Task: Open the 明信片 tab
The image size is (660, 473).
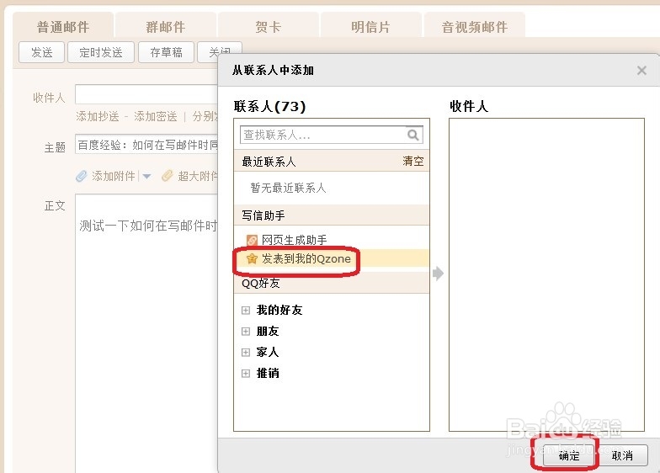Action: coord(370,27)
